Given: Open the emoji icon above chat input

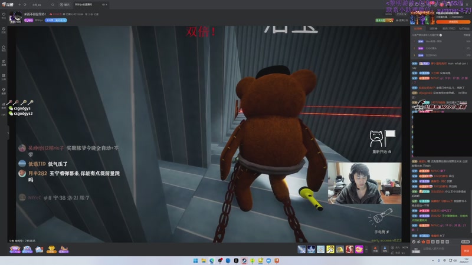Looking at the screenshot, I should pos(414,241).
